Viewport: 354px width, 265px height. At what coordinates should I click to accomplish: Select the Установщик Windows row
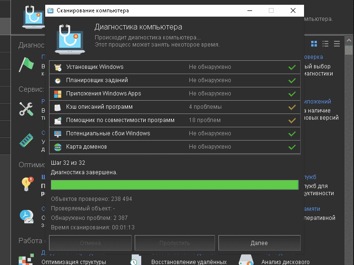pyautogui.click(x=175, y=67)
